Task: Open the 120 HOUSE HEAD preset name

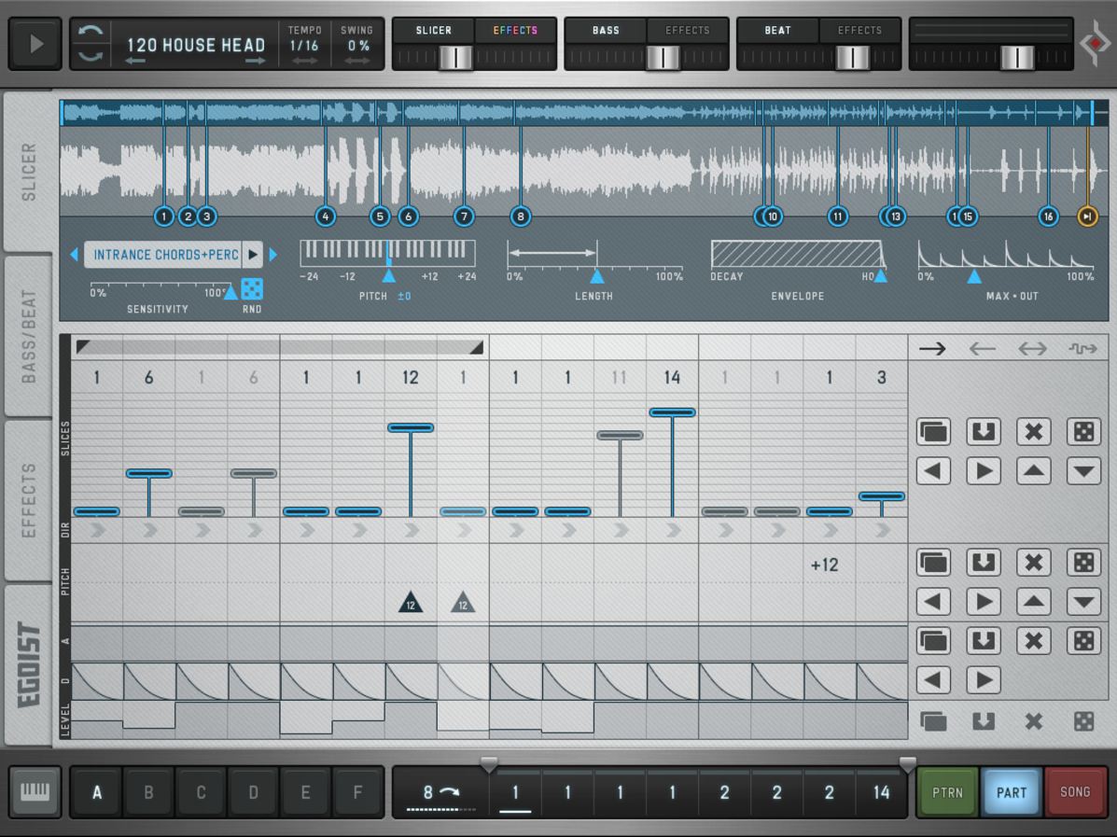Action: [196, 44]
